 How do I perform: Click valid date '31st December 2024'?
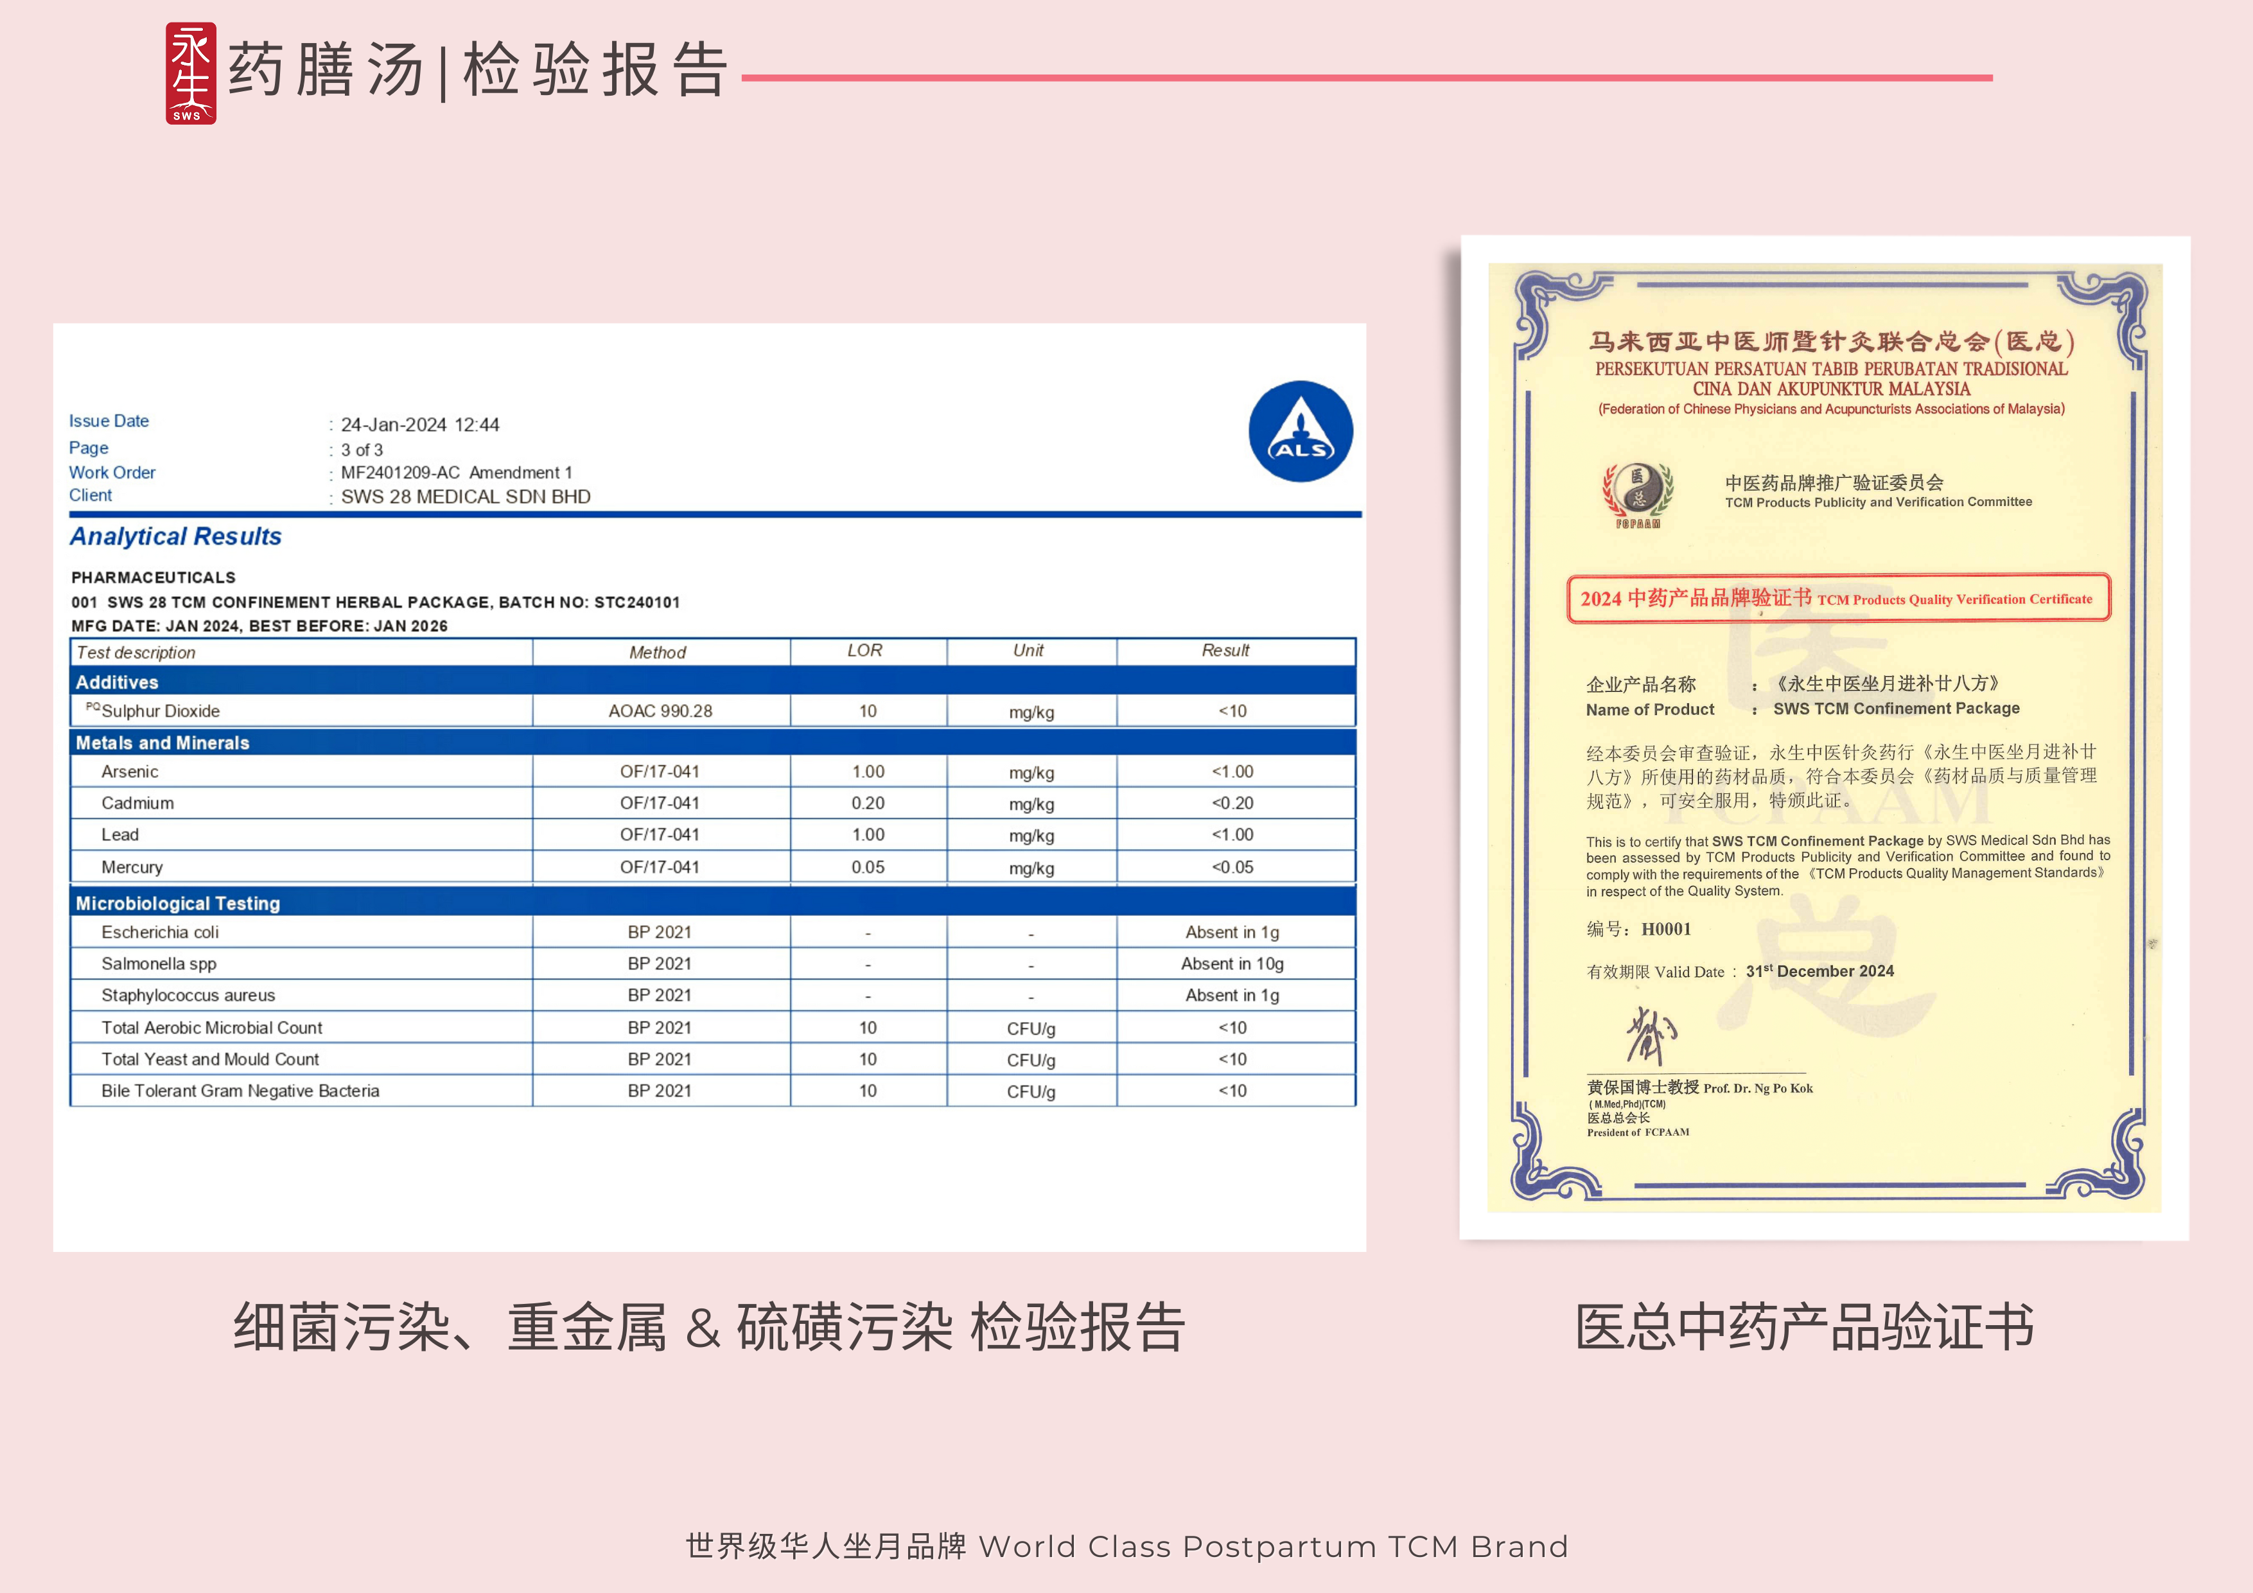[1820, 971]
